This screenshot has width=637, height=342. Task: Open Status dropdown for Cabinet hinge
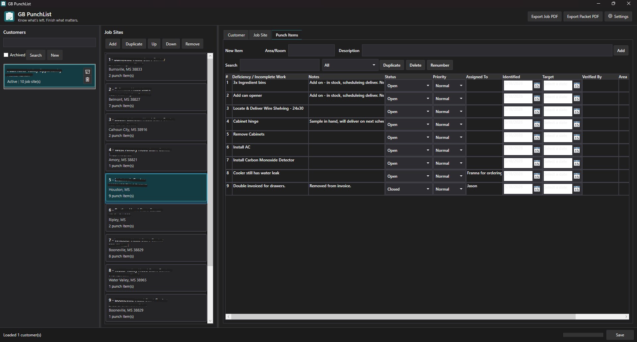tap(408, 125)
